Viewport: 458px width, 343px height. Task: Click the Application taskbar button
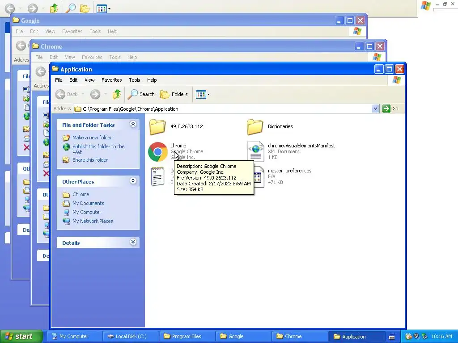click(x=356, y=336)
